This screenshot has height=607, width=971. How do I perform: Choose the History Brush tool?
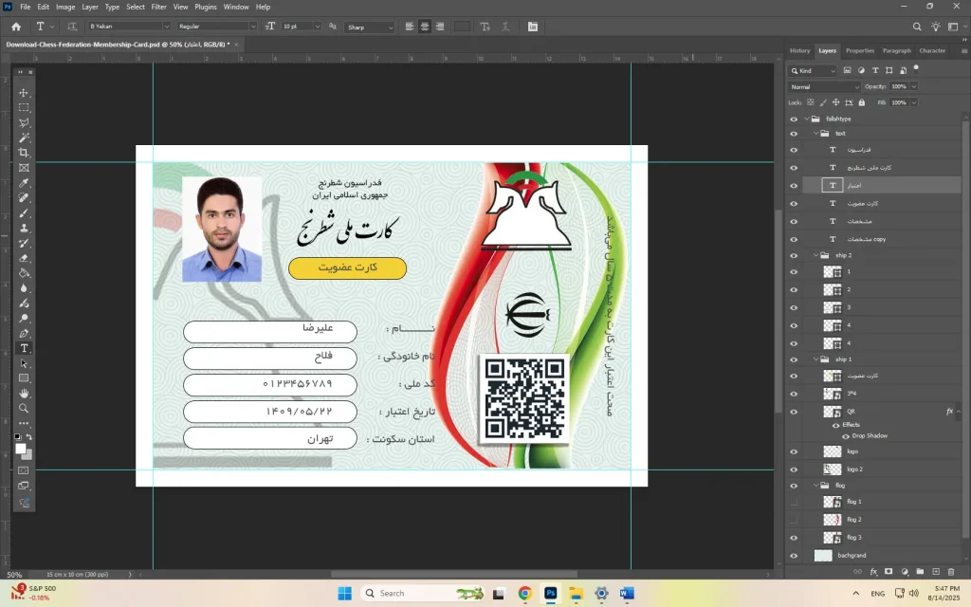pyautogui.click(x=24, y=244)
